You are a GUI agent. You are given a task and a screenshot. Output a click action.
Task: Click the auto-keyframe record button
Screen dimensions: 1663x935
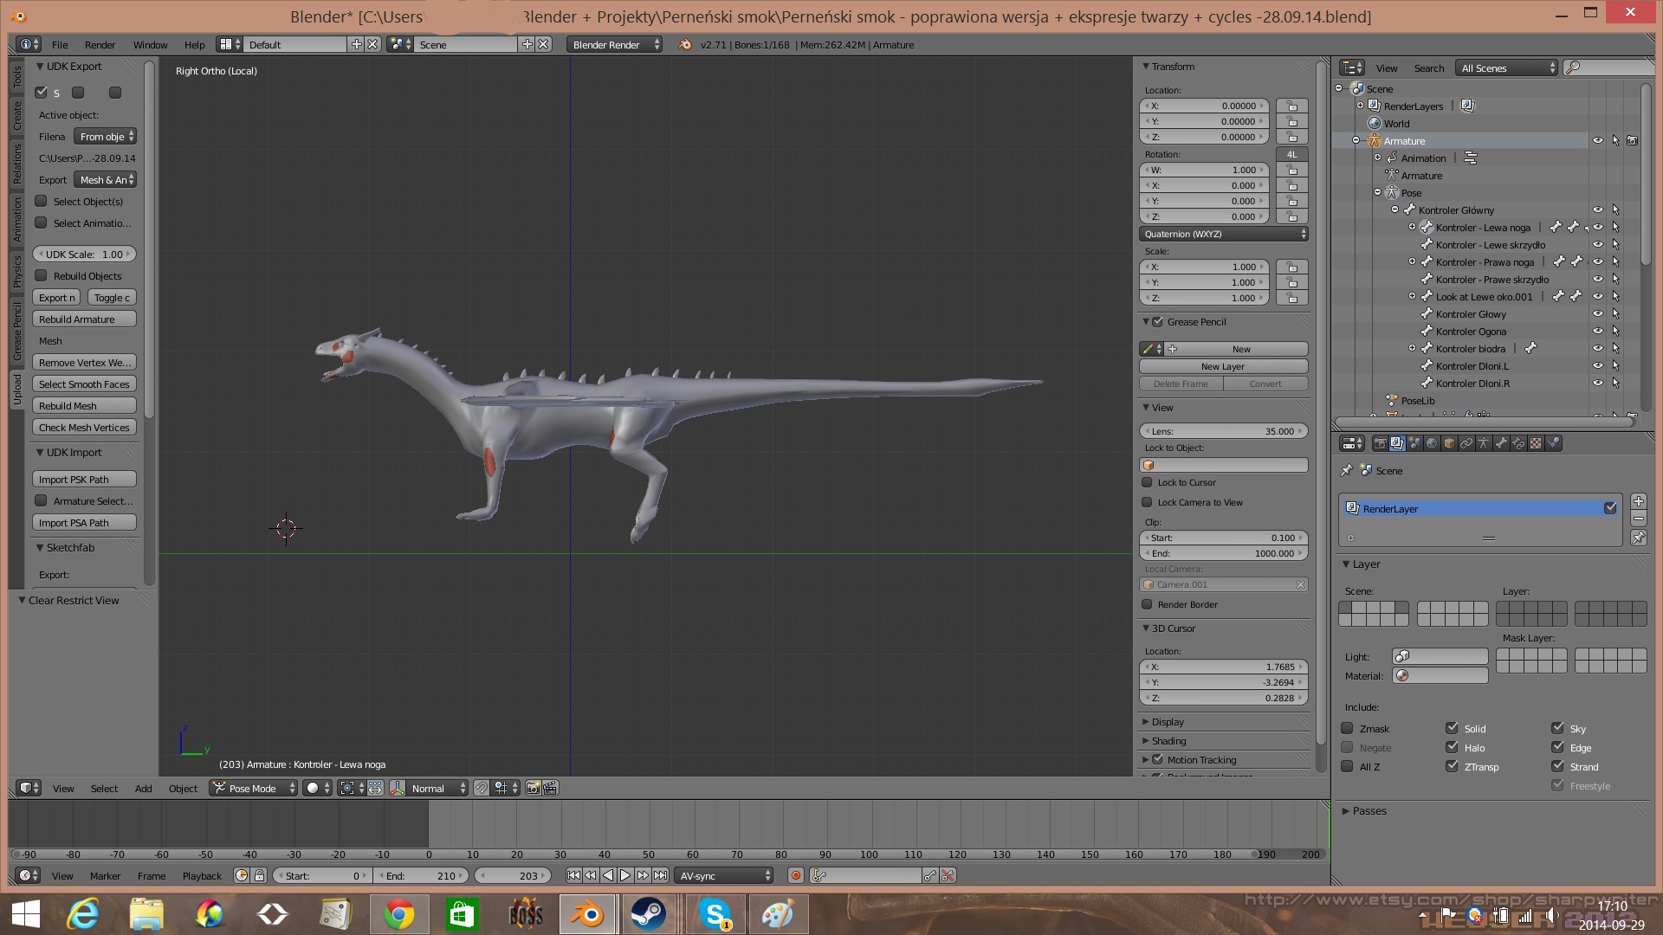(x=795, y=875)
